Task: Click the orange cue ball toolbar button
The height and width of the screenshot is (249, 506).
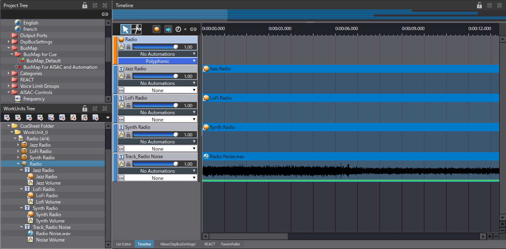Action: pos(157,29)
